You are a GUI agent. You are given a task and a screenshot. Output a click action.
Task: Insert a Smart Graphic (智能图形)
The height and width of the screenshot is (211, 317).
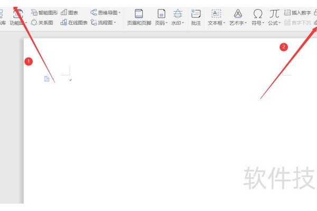[44, 13]
